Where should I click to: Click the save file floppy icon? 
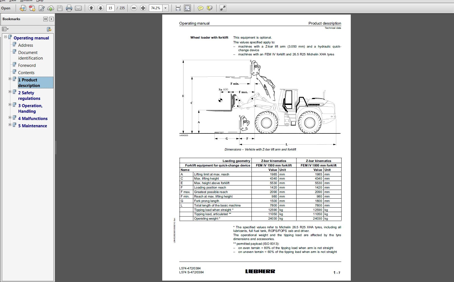[x=60, y=8]
